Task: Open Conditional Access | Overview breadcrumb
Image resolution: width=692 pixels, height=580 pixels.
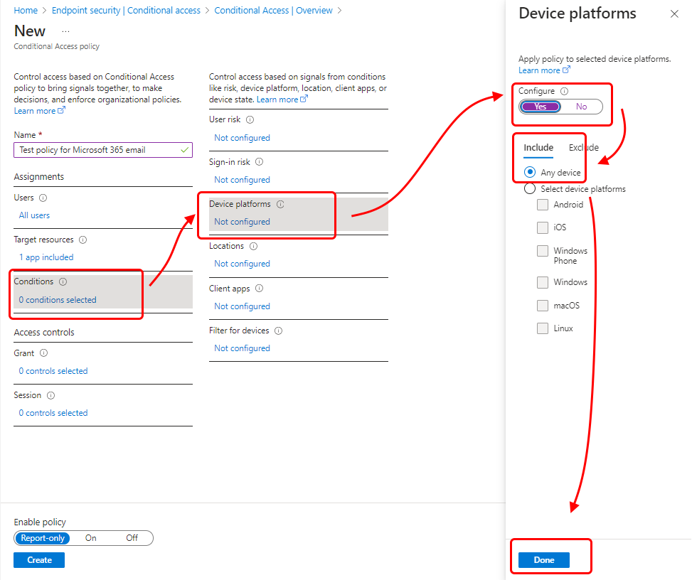Action: click(273, 11)
